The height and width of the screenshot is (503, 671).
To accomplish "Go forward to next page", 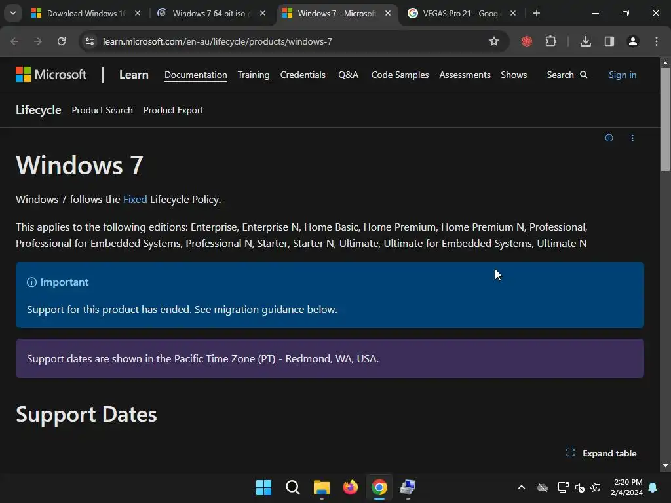I will pyautogui.click(x=38, y=41).
